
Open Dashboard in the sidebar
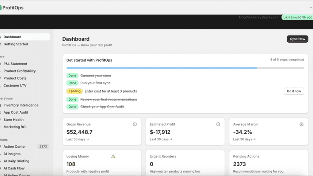(25, 37)
